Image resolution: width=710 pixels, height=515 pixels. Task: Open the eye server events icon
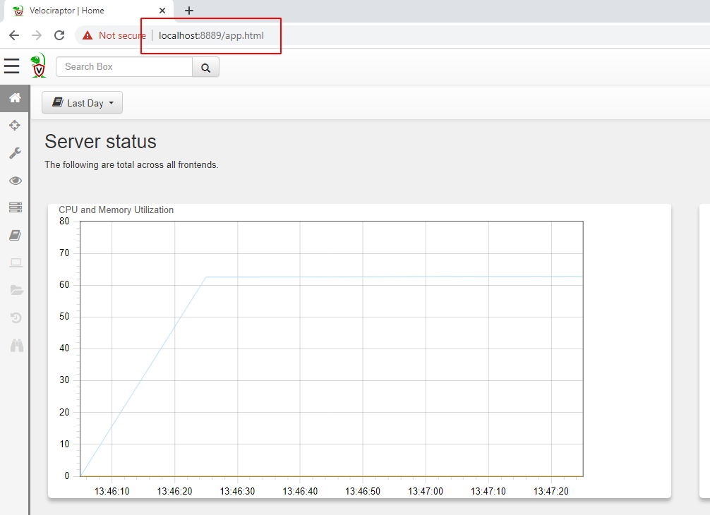click(15, 181)
